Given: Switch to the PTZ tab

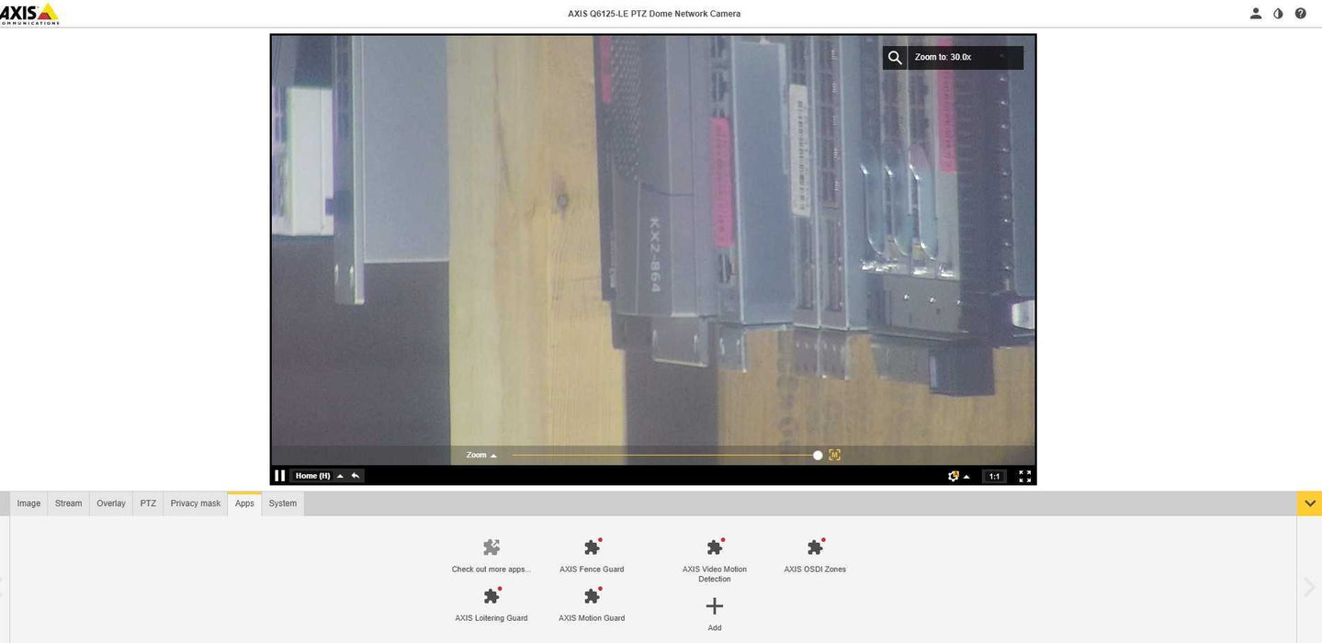Looking at the screenshot, I should click(148, 503).
